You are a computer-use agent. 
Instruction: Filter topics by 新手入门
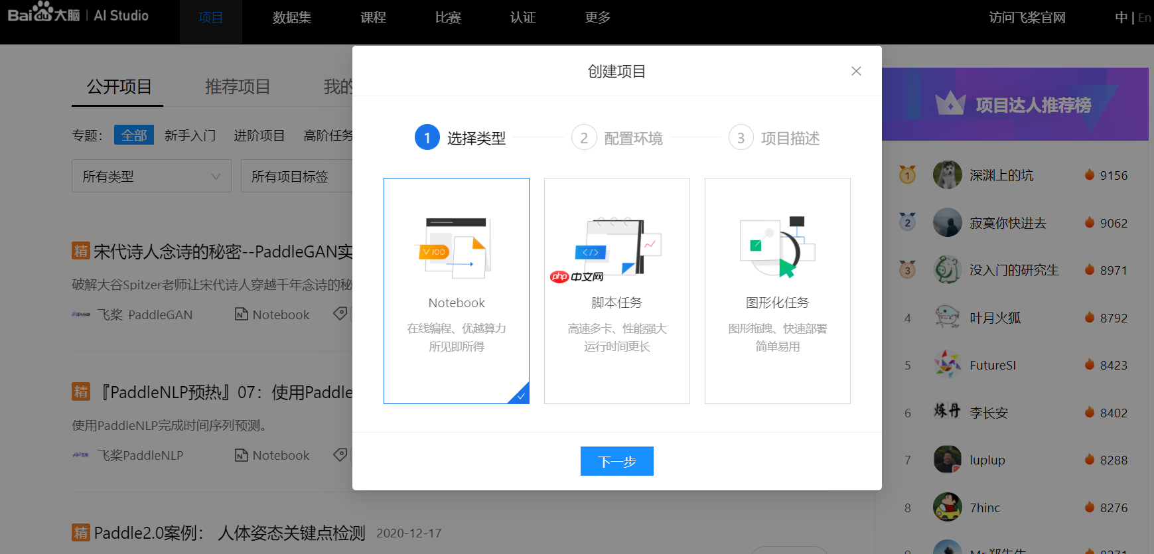(x=190, y=135)
